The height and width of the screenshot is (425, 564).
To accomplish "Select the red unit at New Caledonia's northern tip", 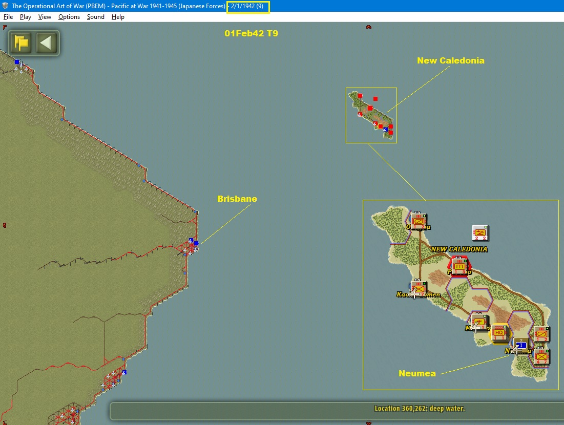I will click(x=360, y=96).
